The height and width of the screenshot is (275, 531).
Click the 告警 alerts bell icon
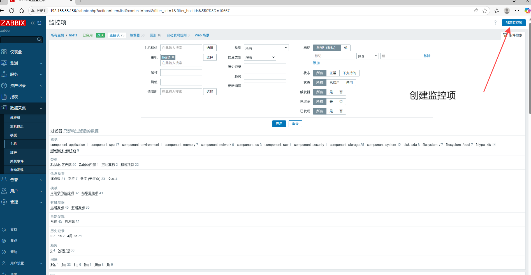4,180
